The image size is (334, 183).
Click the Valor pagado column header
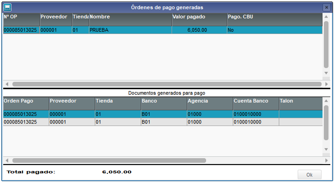199,20
